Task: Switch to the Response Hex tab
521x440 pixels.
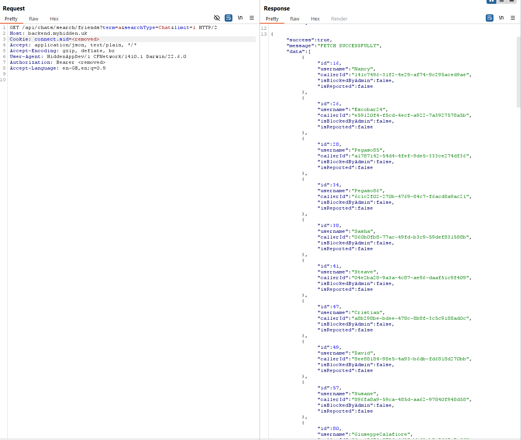Action: coord(315,19)
